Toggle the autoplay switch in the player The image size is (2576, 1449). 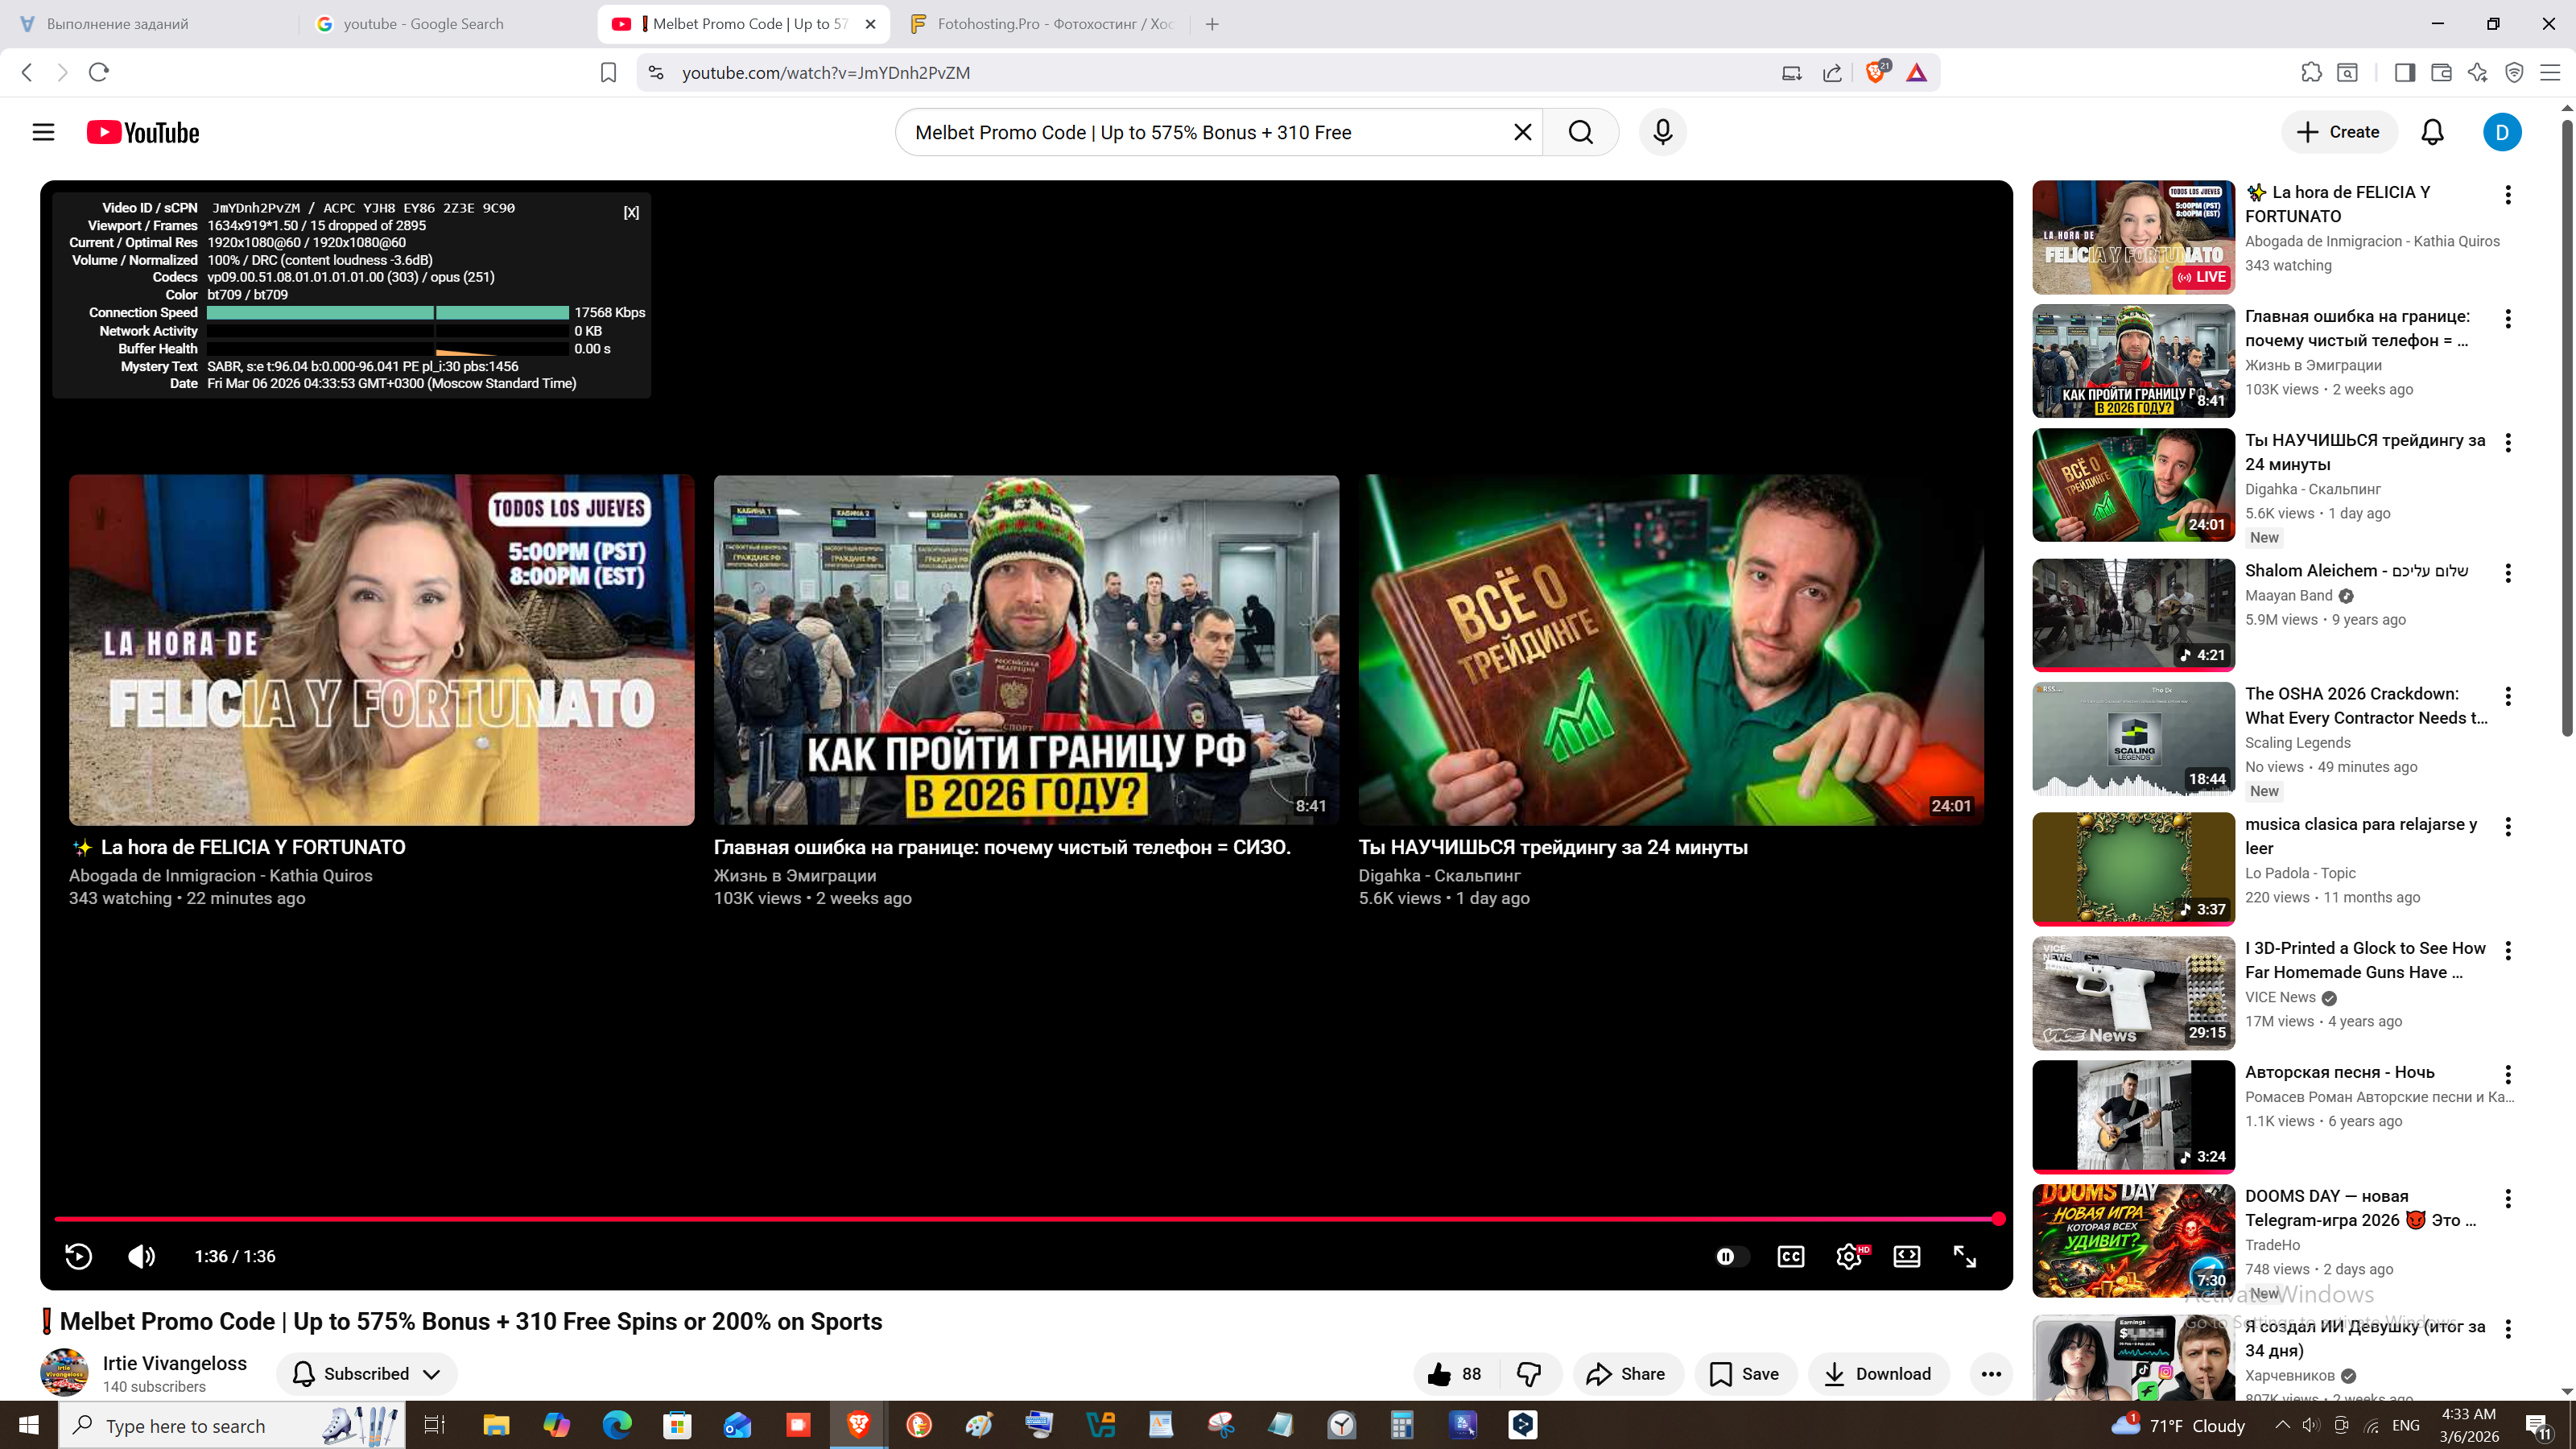[x=1732, y=1256]
